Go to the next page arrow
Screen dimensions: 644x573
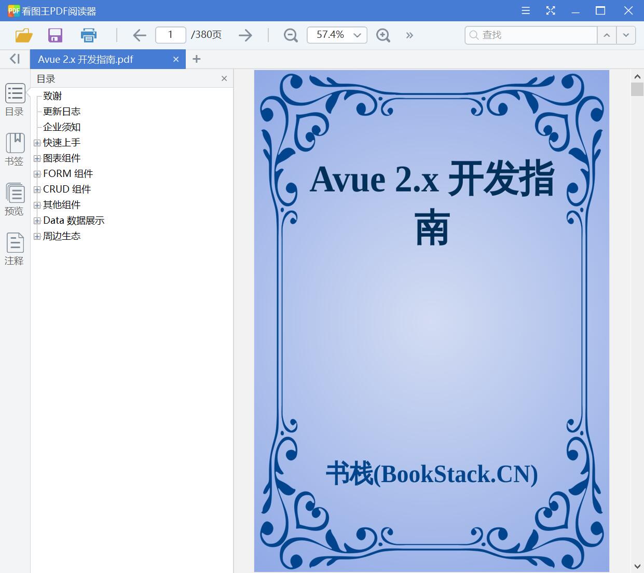[x=245, y=35]
